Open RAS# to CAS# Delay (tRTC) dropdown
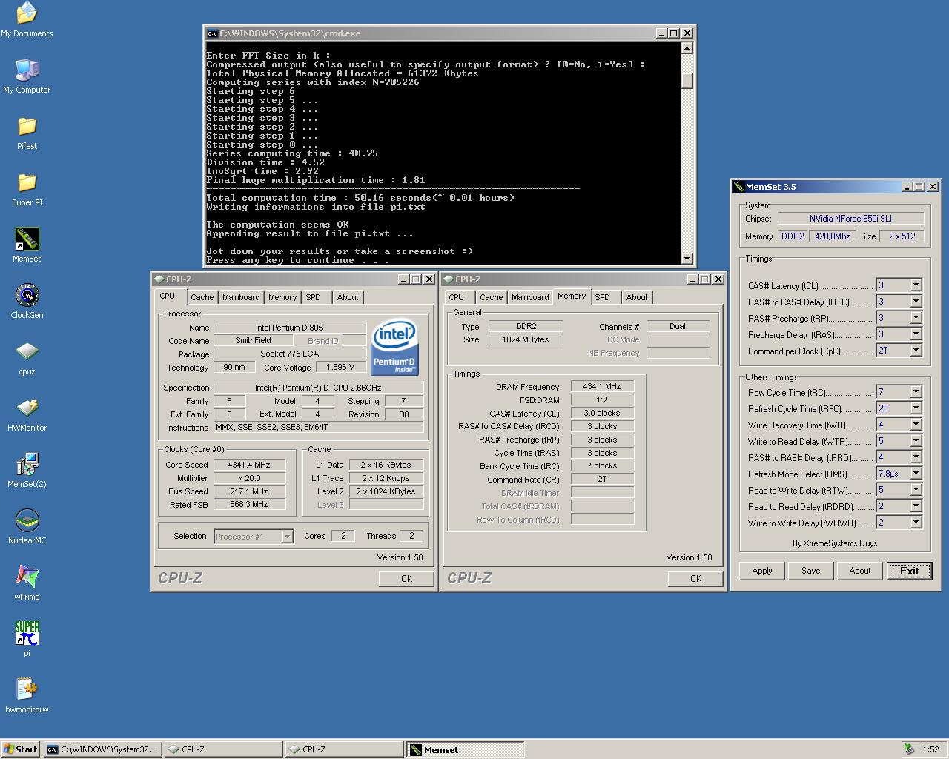Screen dimensions: 949x759 [x=916, y=302]
